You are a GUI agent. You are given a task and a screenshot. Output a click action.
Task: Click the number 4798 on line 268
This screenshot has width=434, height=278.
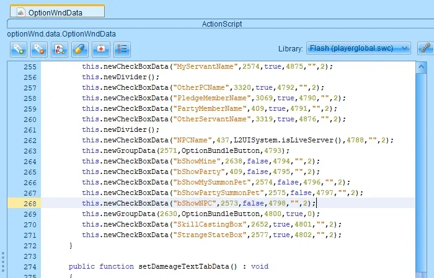(x=277, y=203)
